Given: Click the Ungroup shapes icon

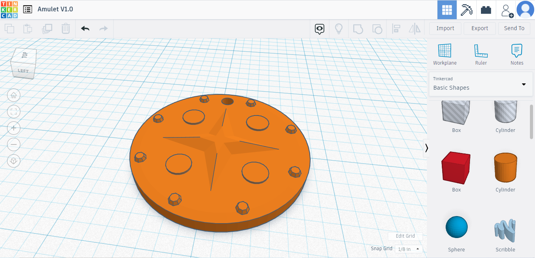Looking at the screenshot, I should (377, 29).
